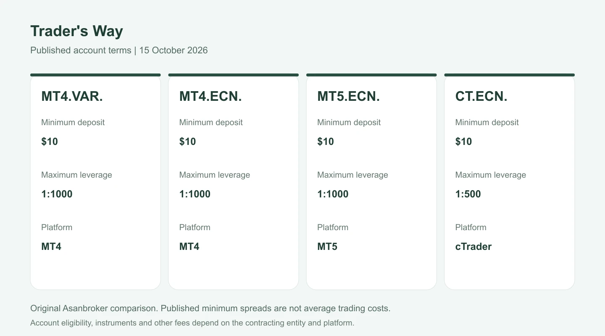Click the Original Asanbroker comparison note
This screenshot has height=336, width=605.
210,308
